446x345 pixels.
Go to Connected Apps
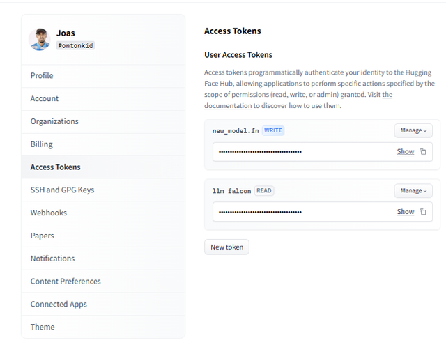tap(59, 305)
